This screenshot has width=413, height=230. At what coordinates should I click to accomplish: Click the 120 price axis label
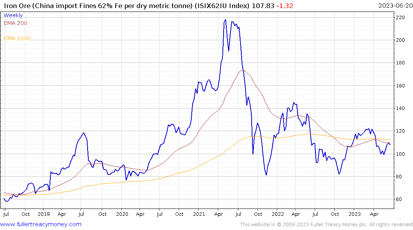coord(400,131)
